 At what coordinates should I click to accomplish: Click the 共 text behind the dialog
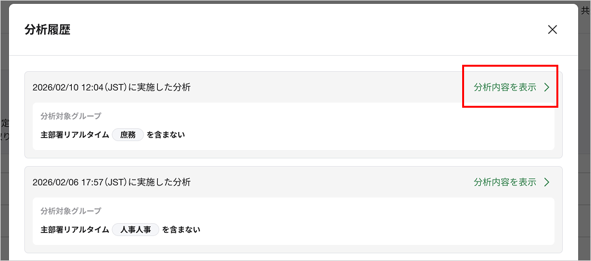coord(585,11)
